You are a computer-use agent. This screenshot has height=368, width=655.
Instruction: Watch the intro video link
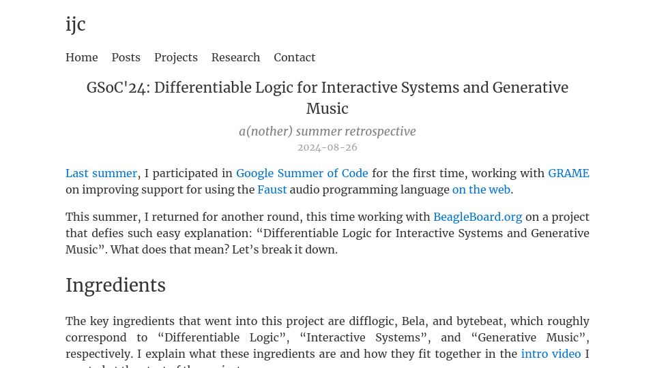tap(551, 354)
